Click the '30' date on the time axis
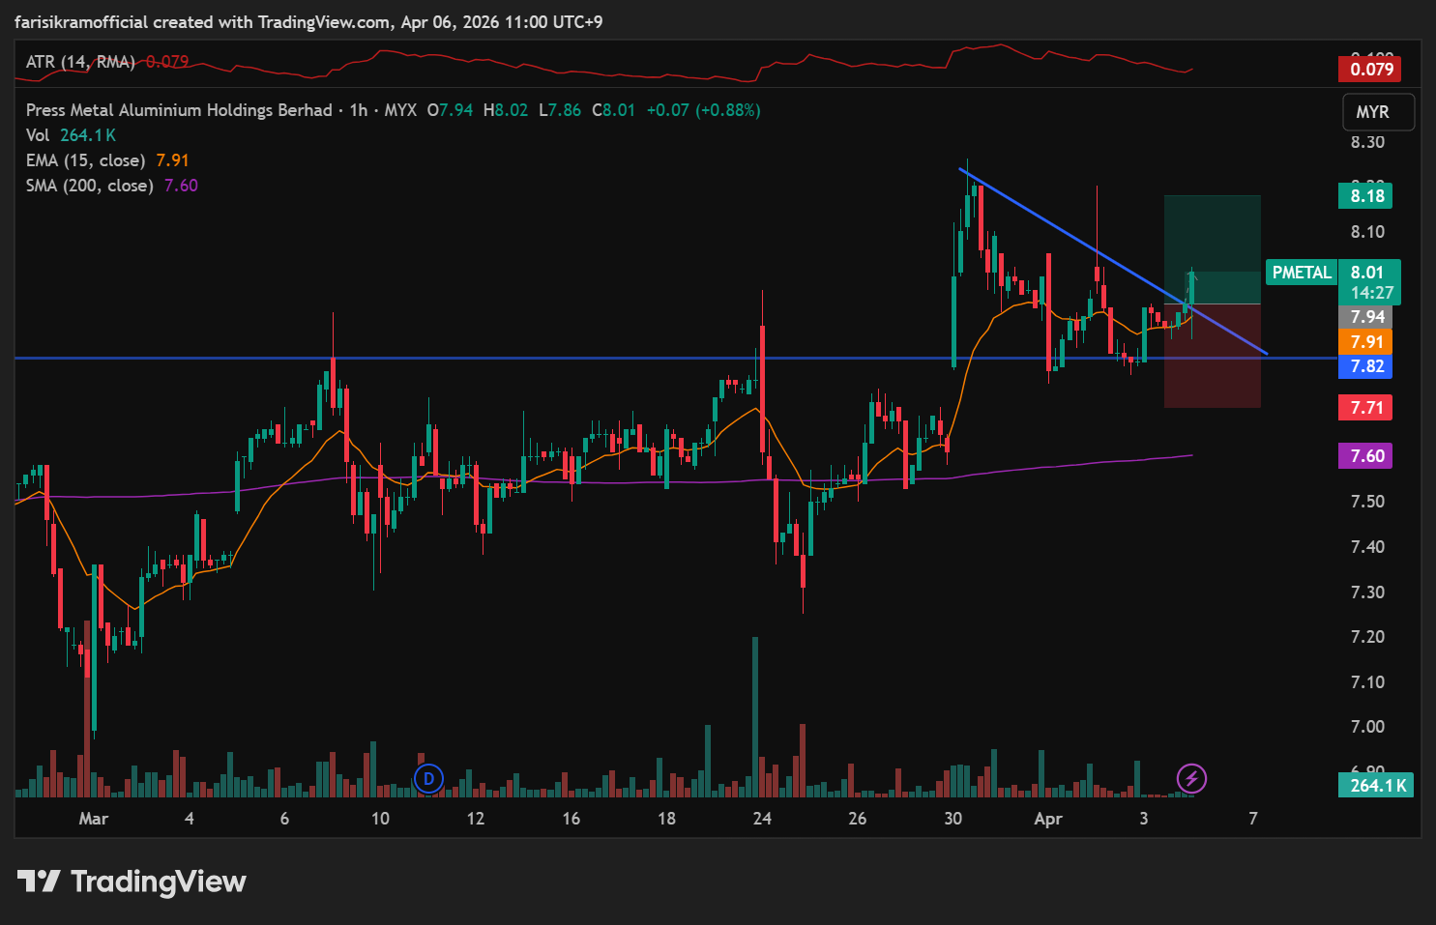 (x=952, y=819)
